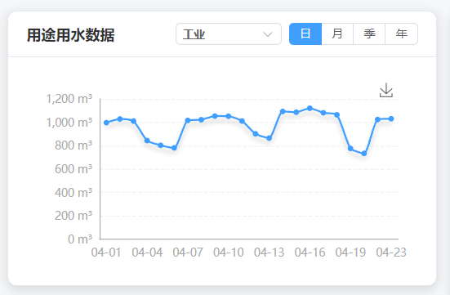Click the 04-01 date label

pyautogui.click(x=106, y=253)
